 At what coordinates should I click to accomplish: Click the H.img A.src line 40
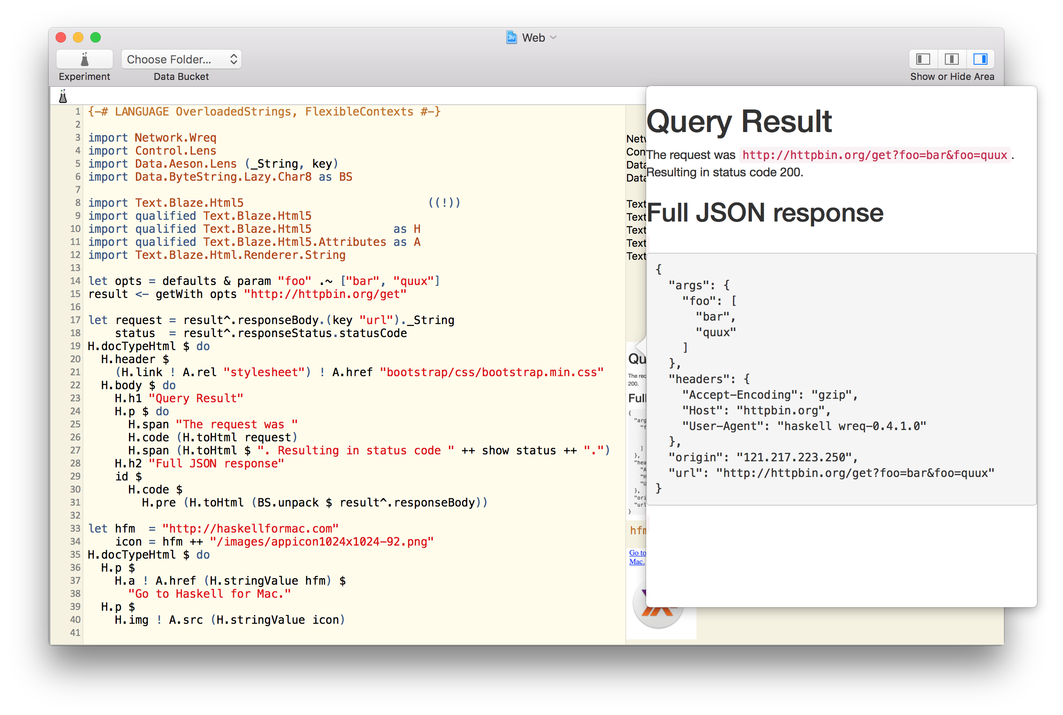click(230, 620)
